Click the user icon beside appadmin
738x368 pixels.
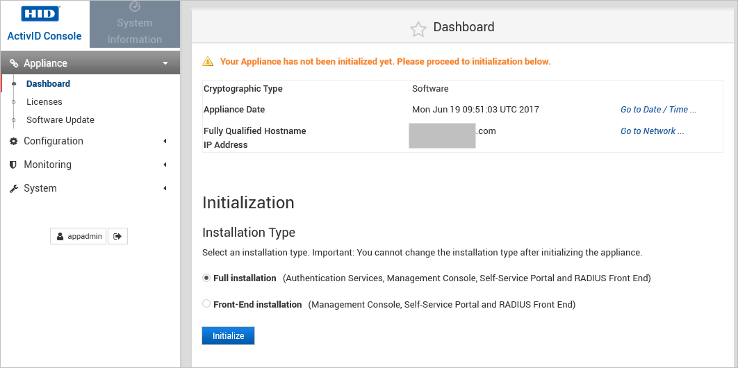tap(60, 236)
